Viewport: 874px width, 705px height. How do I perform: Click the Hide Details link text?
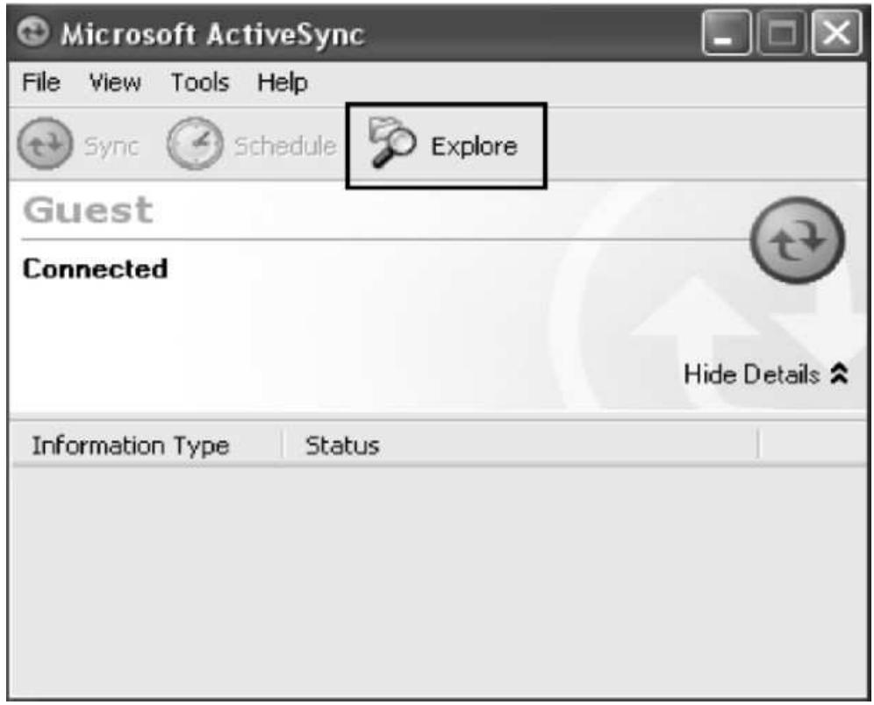click(752, 376)
